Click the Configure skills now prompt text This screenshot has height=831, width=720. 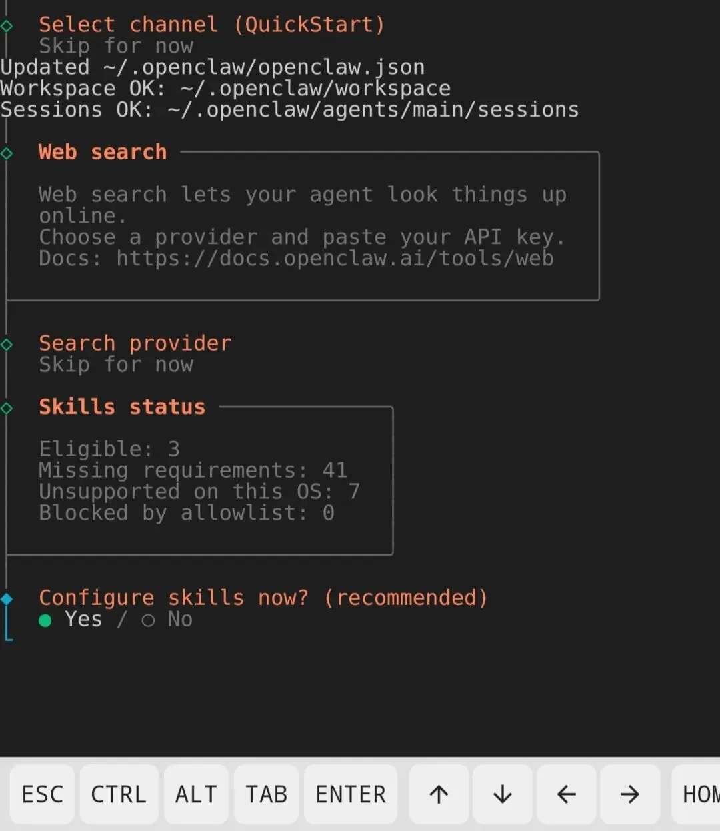pos(263,598)
